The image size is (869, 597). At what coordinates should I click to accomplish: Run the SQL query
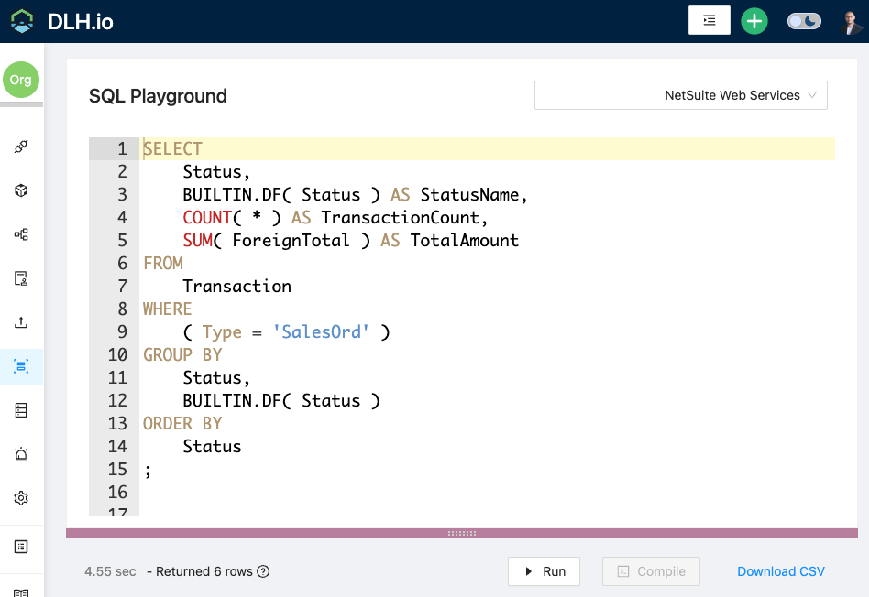point(544,570)
